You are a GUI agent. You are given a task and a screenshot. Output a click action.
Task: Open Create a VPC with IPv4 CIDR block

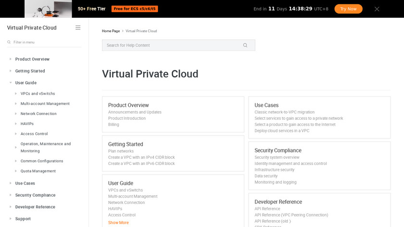coord(141,157)
